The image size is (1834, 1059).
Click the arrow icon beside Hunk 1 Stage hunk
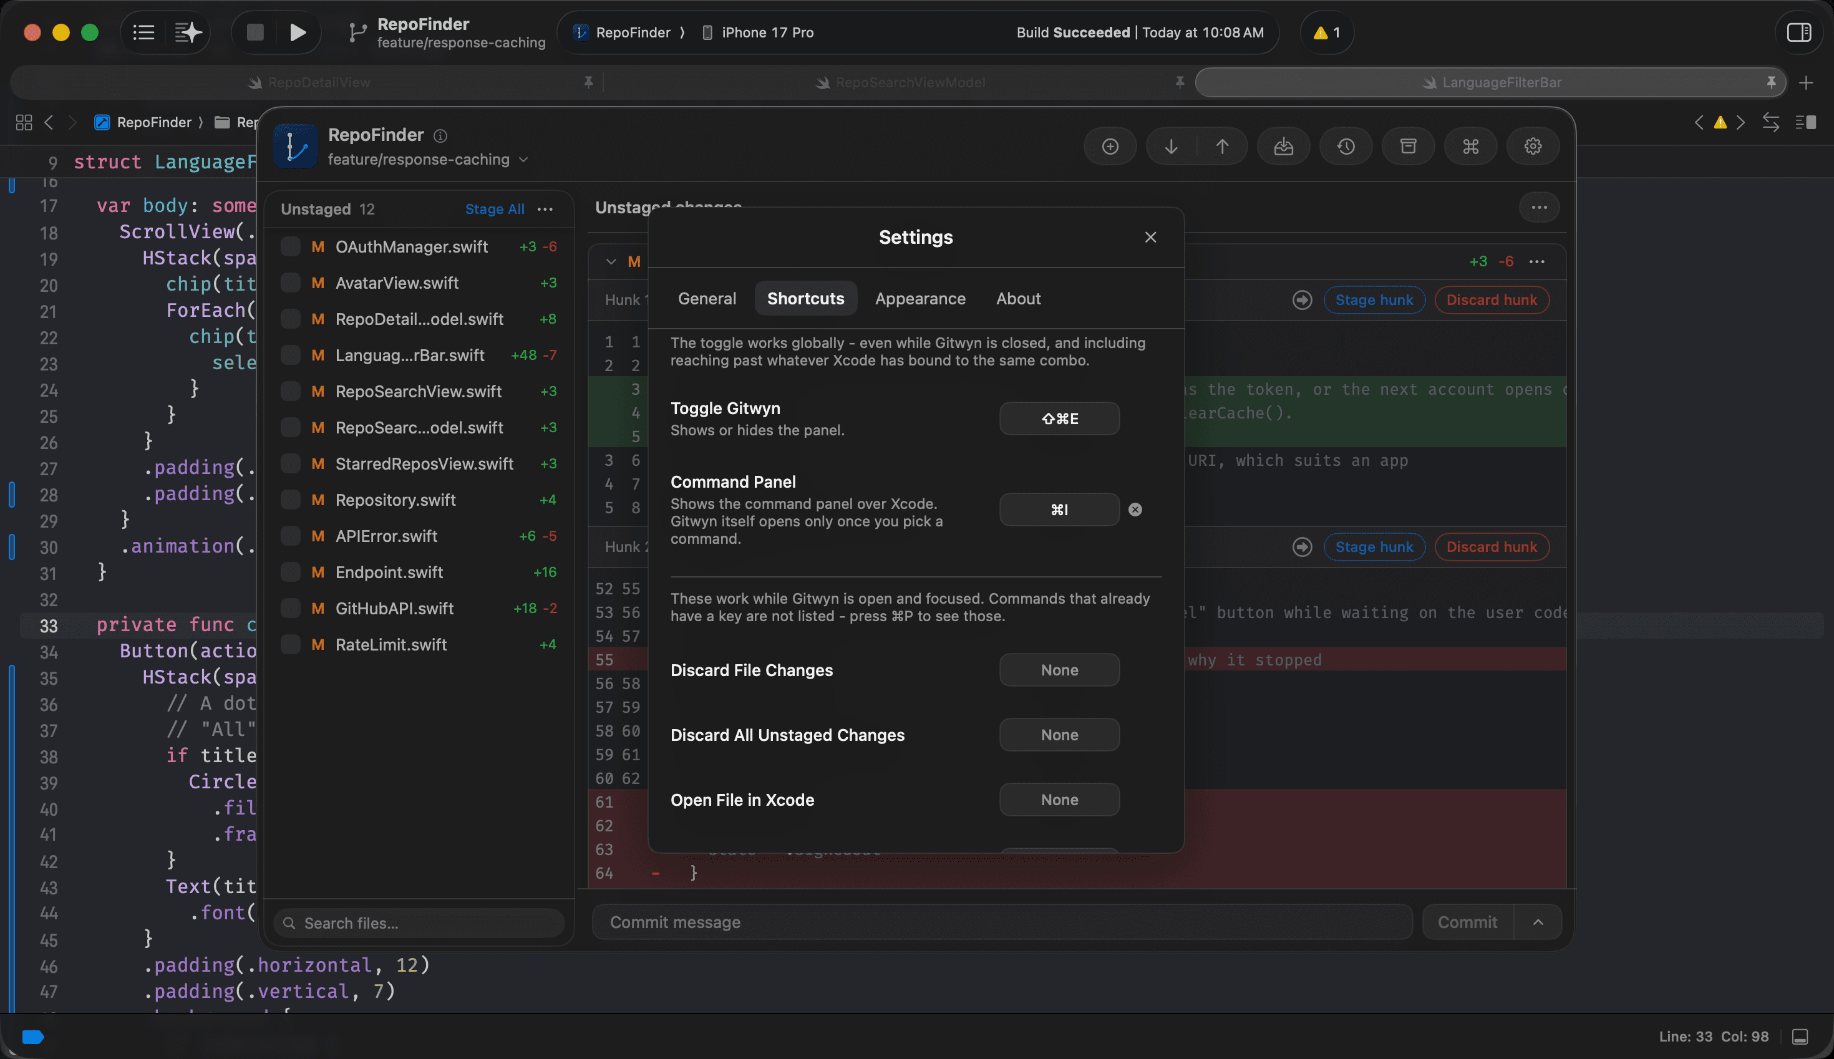click(x=1303, y=299)
